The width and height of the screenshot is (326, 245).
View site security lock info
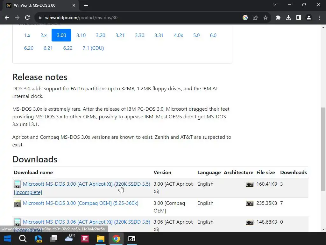(x=40, y=18)
